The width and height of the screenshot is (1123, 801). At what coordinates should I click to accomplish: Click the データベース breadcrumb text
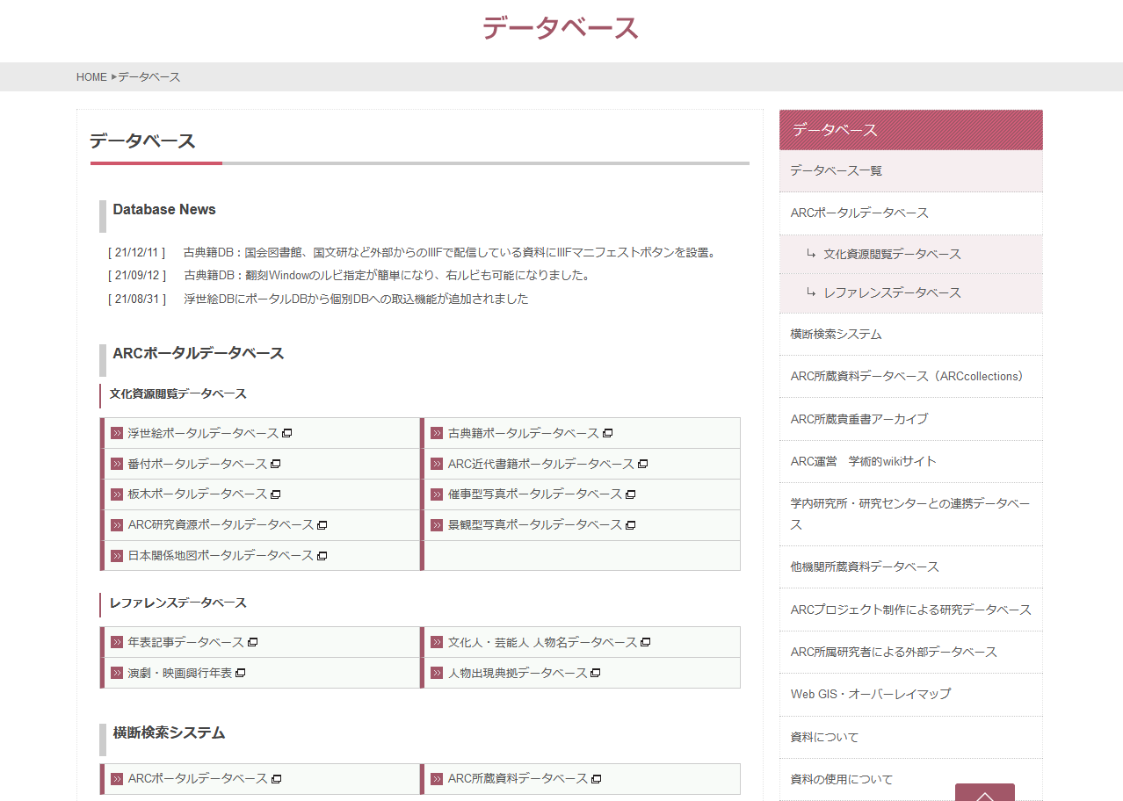point(149,77)
